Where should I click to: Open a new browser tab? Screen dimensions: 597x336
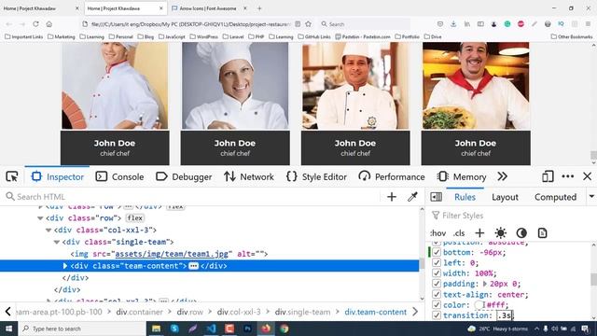pos(259,8)
